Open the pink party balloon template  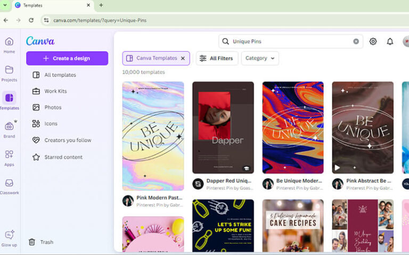[153, 234]
